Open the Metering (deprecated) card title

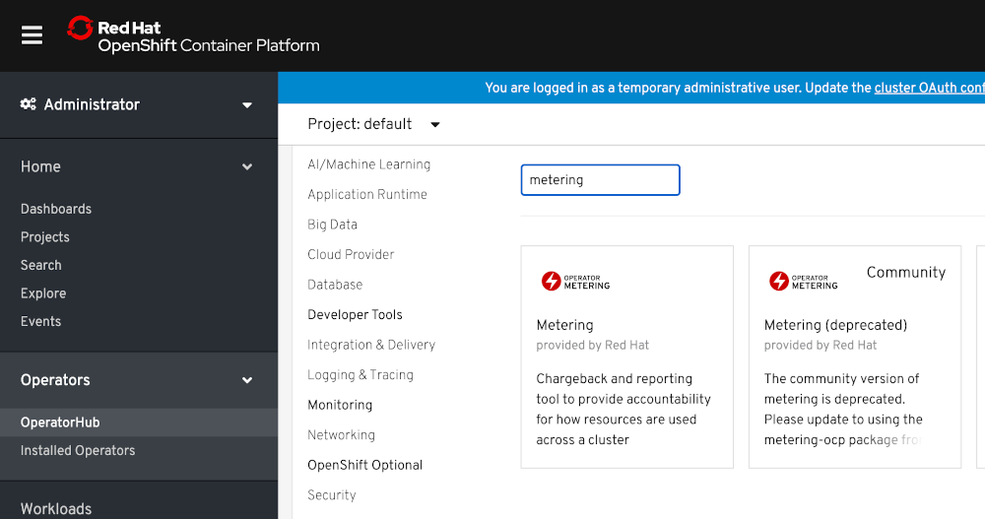(x=835, y=325)
